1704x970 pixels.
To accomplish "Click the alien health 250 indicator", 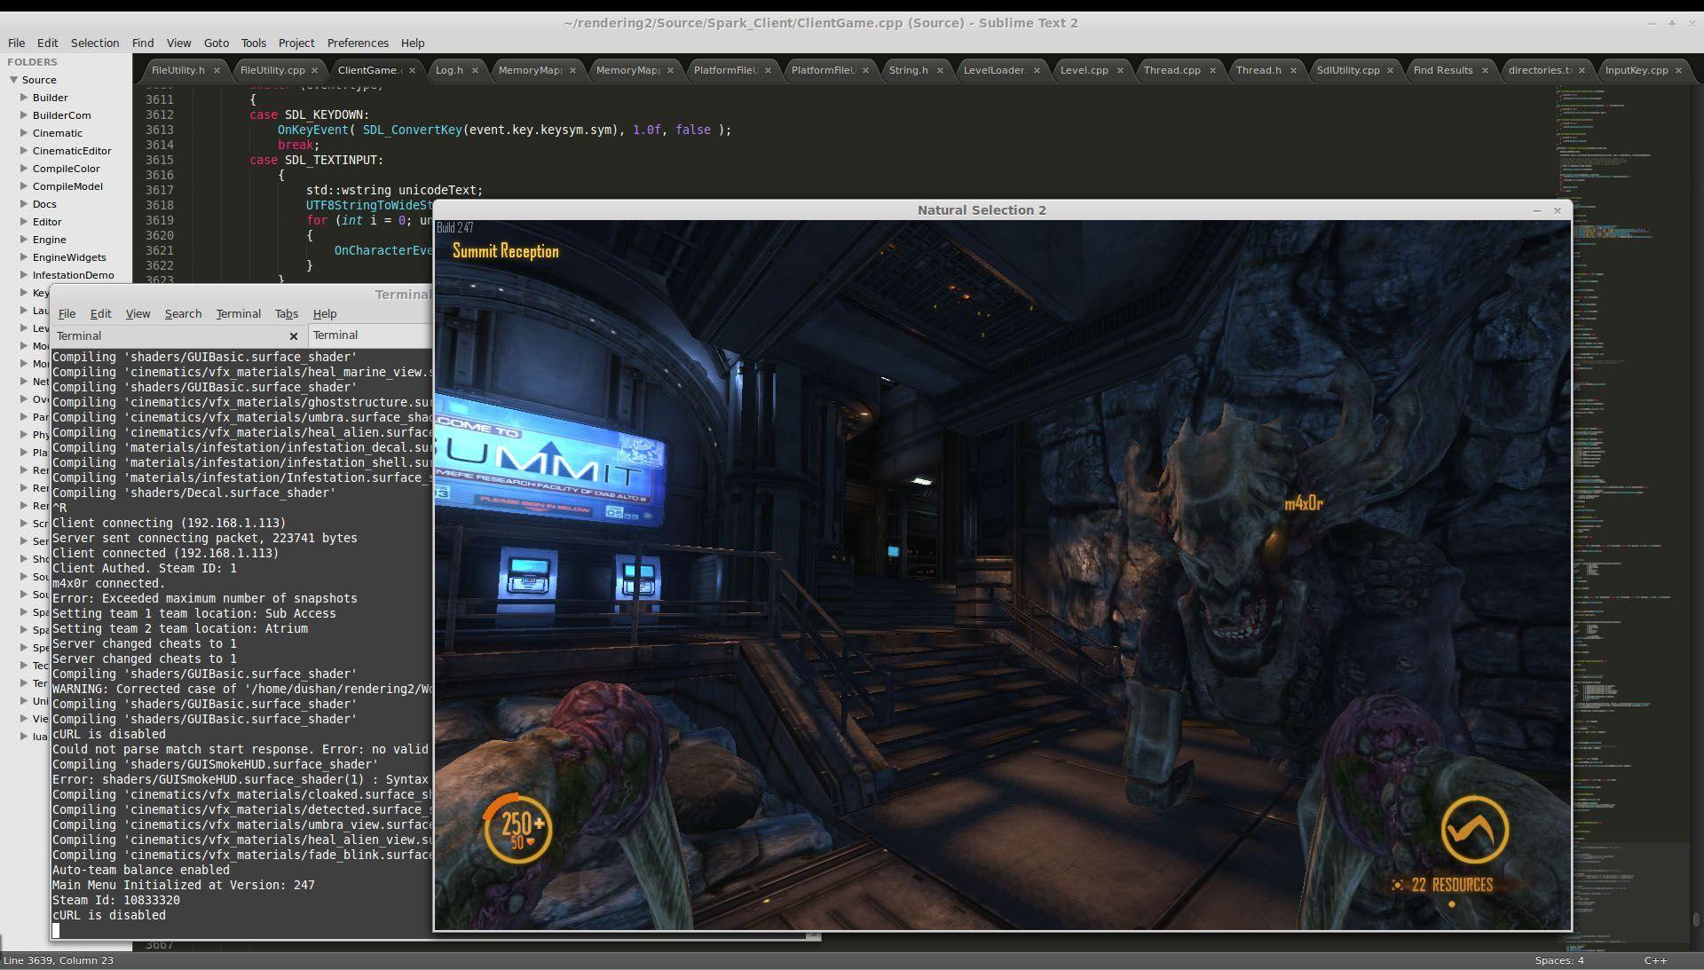I will click(x=518, y=827).
